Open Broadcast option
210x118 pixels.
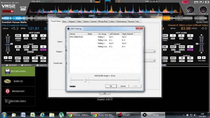click(x=18, y=91)
